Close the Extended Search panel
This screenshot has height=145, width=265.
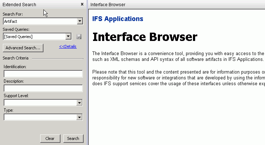point(82,4)
